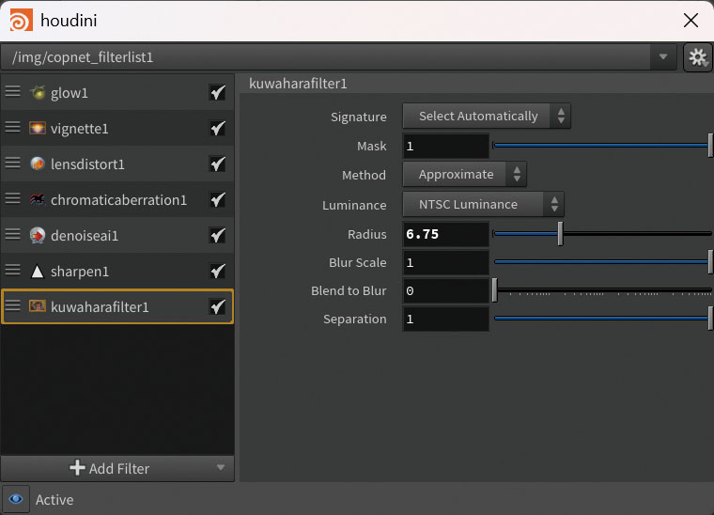Uncheck the denoiseai1 filter
Screen dimensions: 714x515
pos(218,235)
